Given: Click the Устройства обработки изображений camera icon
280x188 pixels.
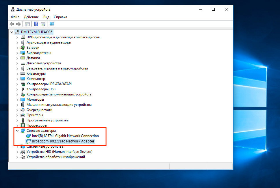Looking at the screenshot, I should pyautogui.click(x=23, y=157).
